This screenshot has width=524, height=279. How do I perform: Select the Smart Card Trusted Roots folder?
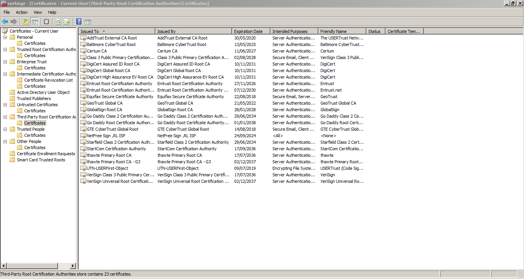tap(41, 160)
